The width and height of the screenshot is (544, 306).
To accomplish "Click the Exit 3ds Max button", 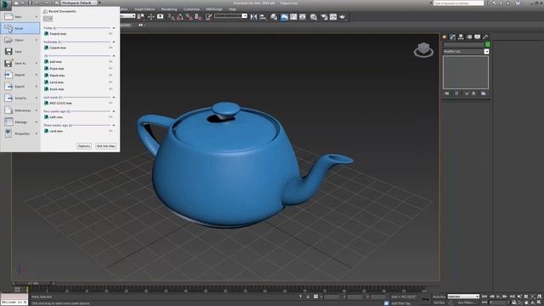I will pos(105,146).
